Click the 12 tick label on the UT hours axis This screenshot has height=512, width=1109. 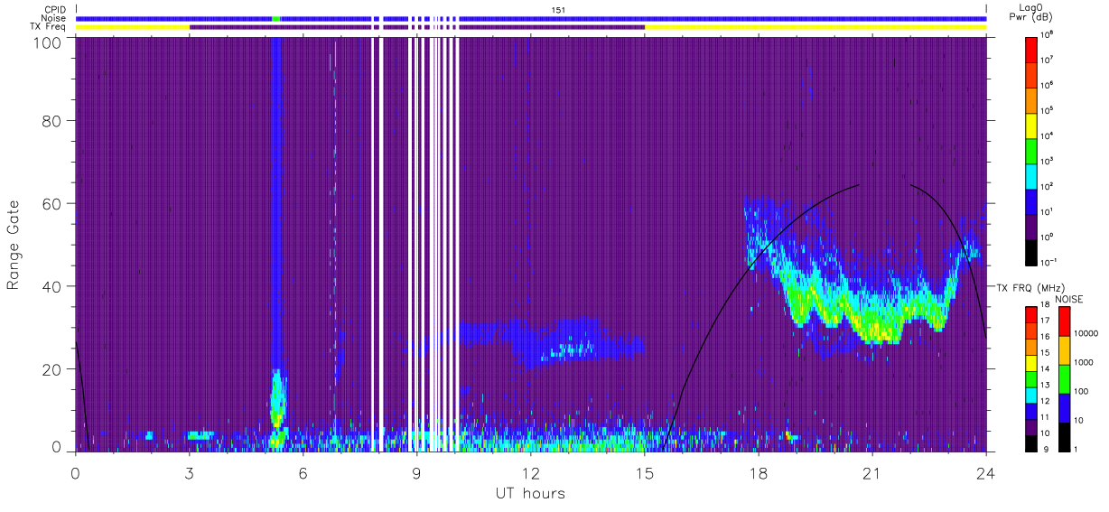click(x=530, y=471)
